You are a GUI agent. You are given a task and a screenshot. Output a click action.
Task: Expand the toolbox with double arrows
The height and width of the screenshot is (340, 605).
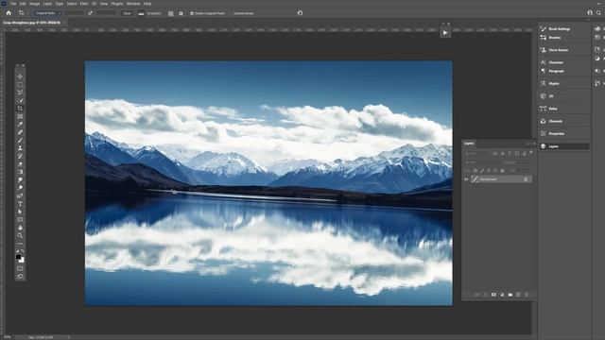click(x=18, y=66)
